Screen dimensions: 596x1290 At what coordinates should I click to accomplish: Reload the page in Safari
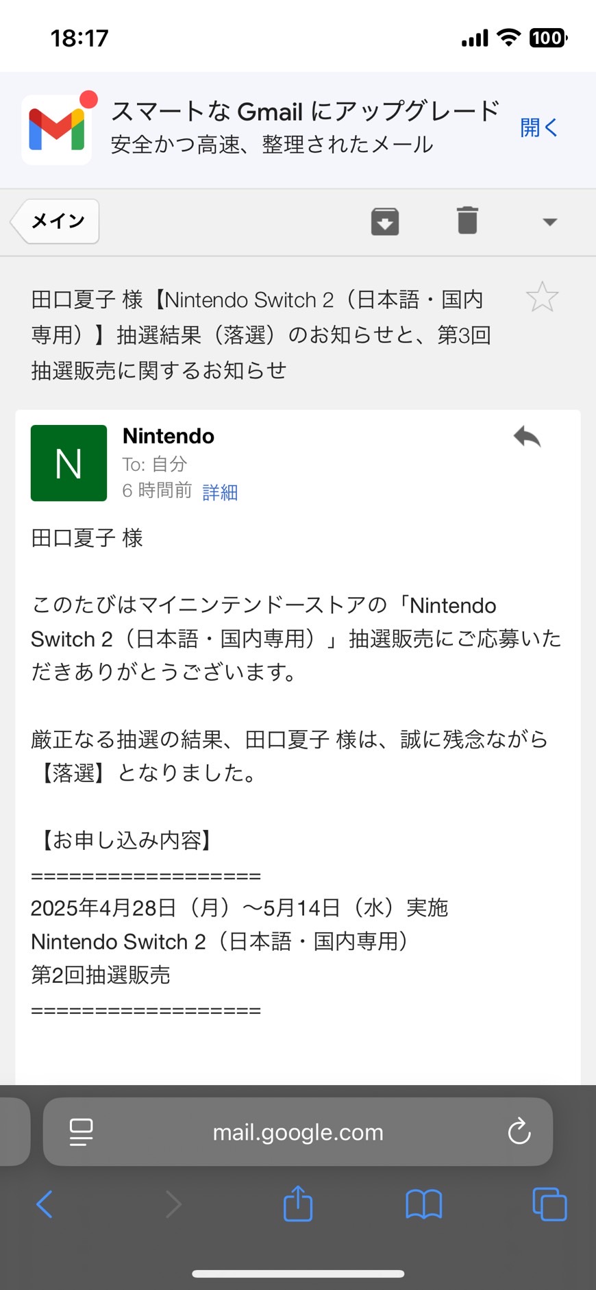click(x=519, y=1132)
